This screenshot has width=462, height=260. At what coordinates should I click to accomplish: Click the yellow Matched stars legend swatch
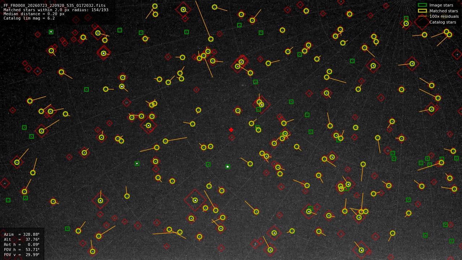click(x=422, y=10)
